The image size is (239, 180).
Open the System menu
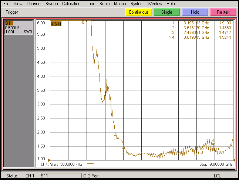point(137,4)
